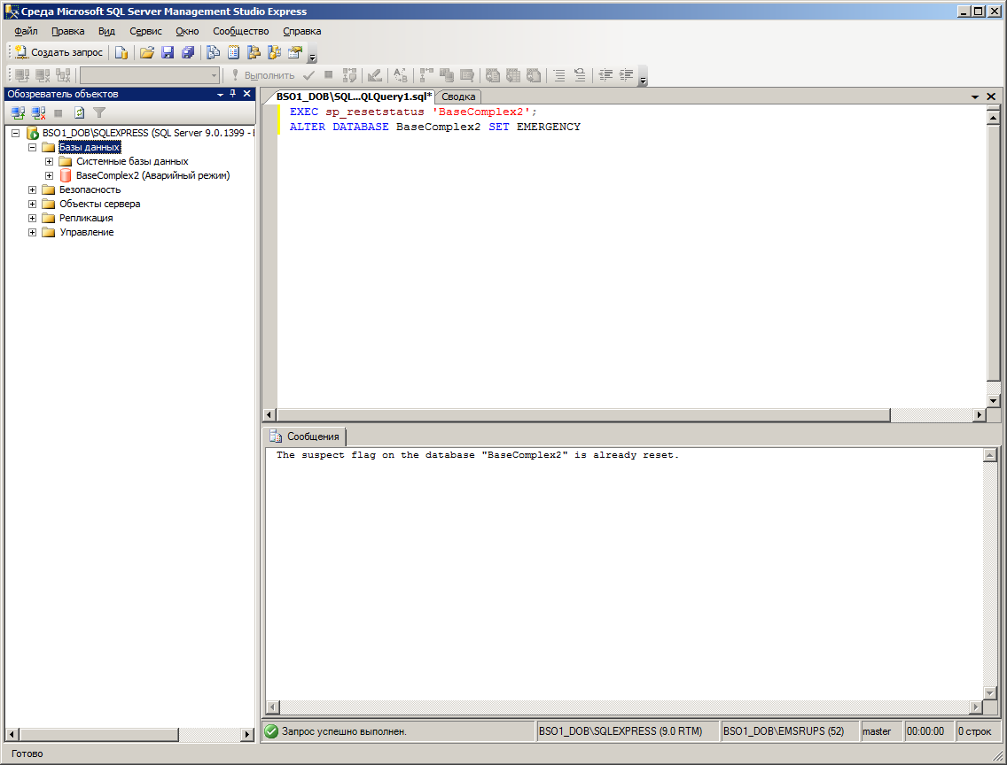Close the Object Explorer panel
Screen dimensions: 1007x765
246,94
